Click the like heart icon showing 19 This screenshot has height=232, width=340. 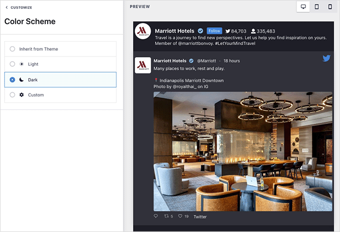pyautogui.click(x=180, y=216)
